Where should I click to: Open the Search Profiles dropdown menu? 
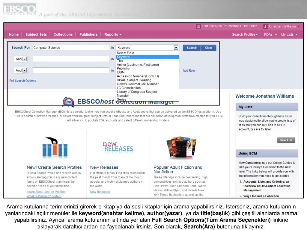click(245, 34)
